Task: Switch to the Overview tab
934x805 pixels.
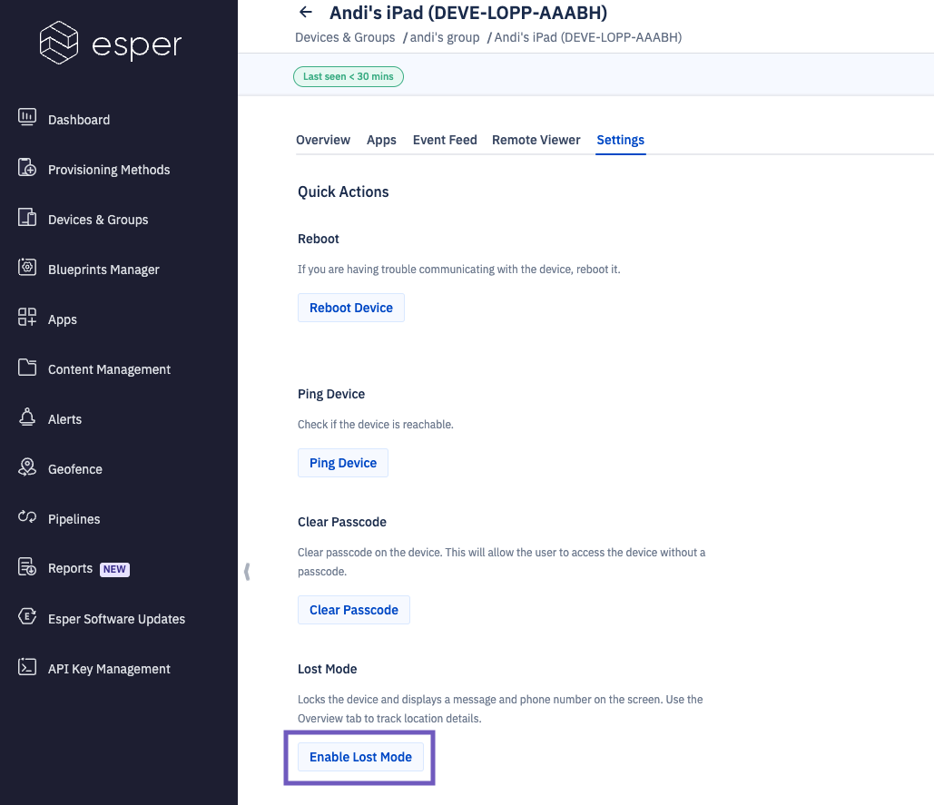Action: click(323, 140)
